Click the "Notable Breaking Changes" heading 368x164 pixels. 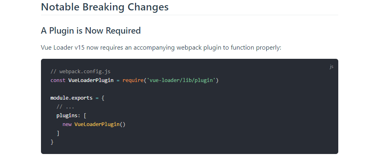click(x=104, y=7)
